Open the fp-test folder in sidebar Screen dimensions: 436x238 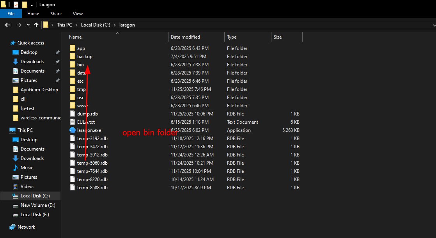(x=27, y=108)
